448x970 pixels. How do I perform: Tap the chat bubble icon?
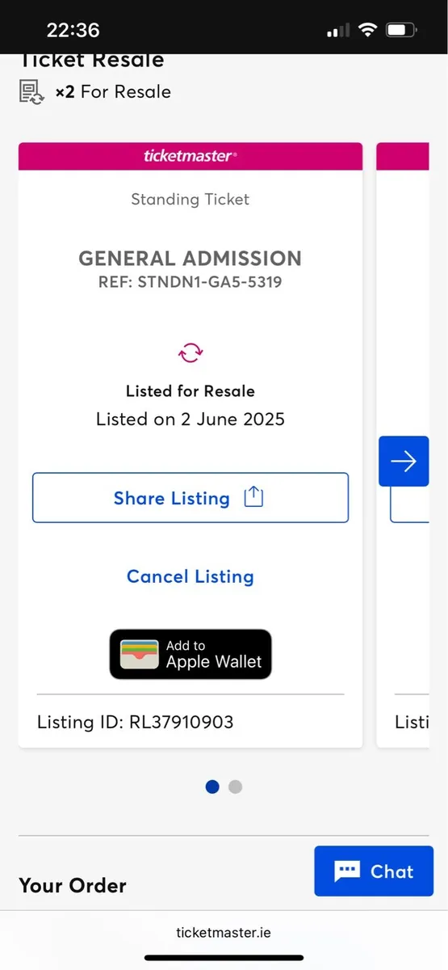point(347,871)
